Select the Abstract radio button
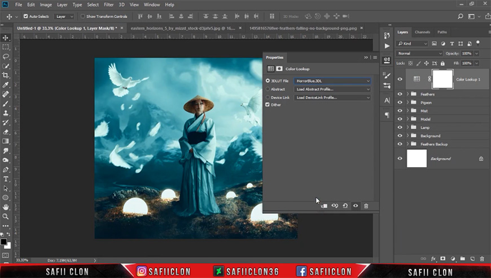Viewport: 491px width, 278px height. (268, 89)
